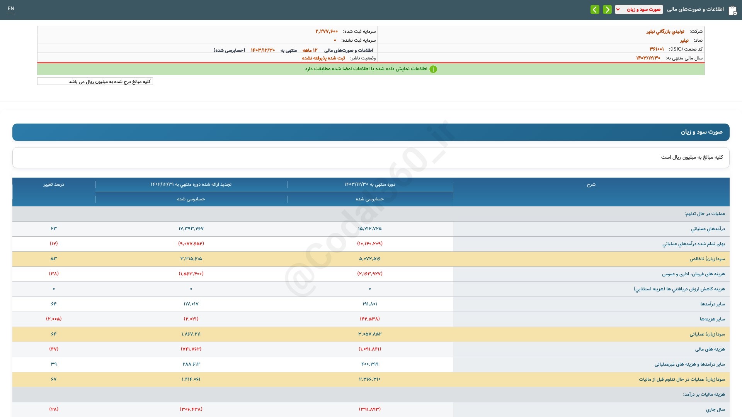Click the clipboard report icon in header
742x417 pixels.
click(x=732, y=10)
